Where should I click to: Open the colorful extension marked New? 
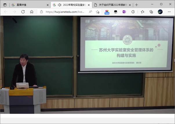pyautogui.click(x=107, y=12)
